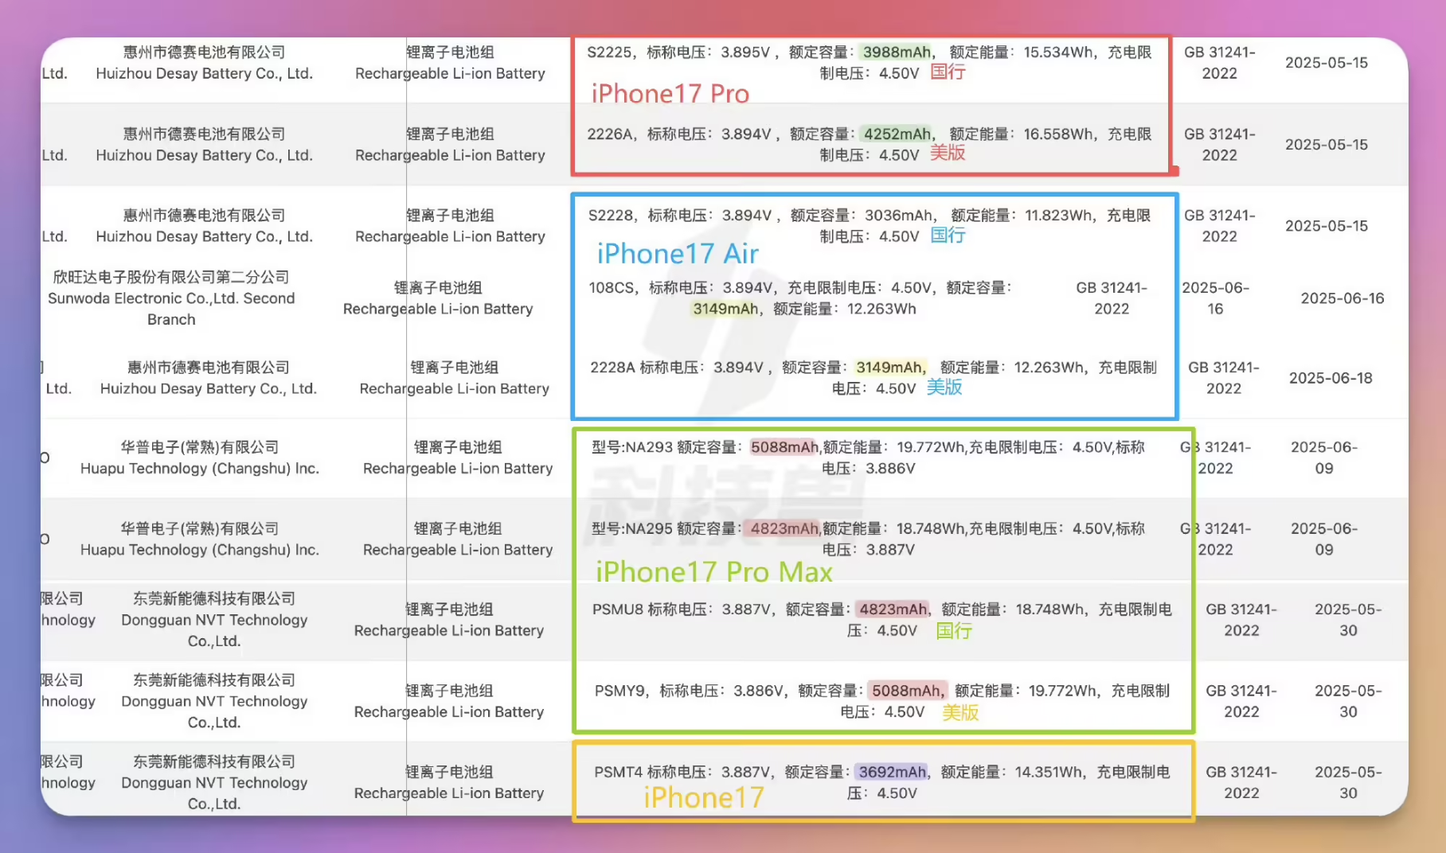The height and width of the screenshot is (853, 1446).
Task: Click GB 31241-2022 standard in S2228 row
Action: (x=1219, y=225)
